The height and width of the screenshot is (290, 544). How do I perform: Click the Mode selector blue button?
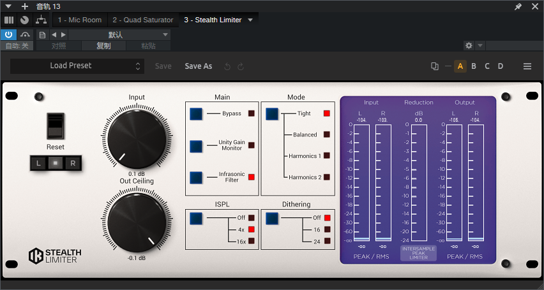(x=272, y=114)
